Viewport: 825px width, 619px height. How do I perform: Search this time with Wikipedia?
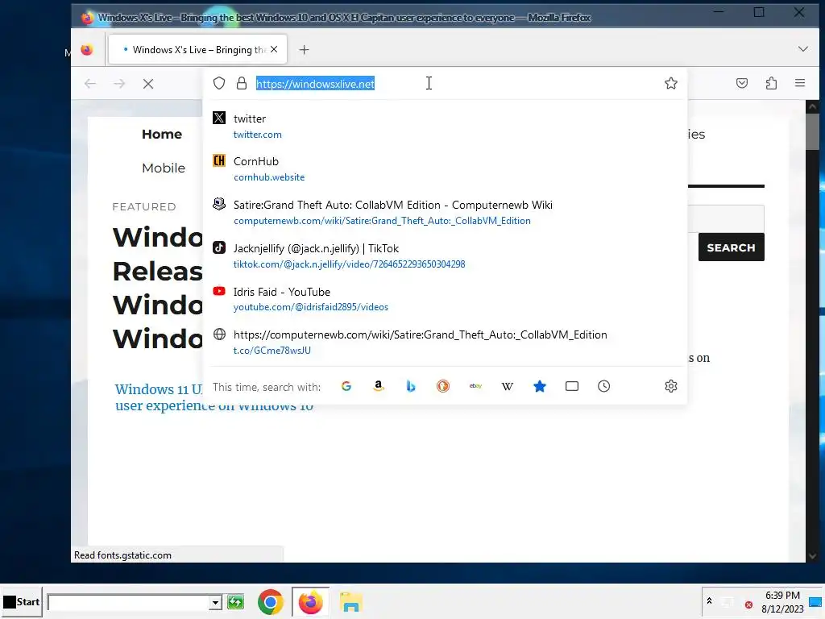[508, 386]
